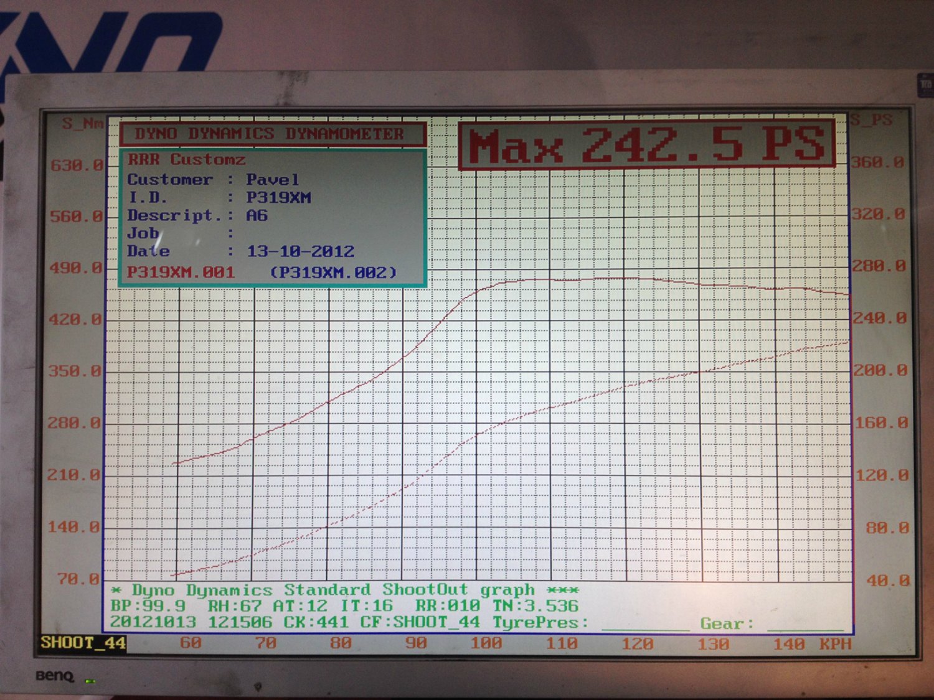The image size is (934, 700).
Task: Select the 110 speed axis value
Action: tap(562, 643)
